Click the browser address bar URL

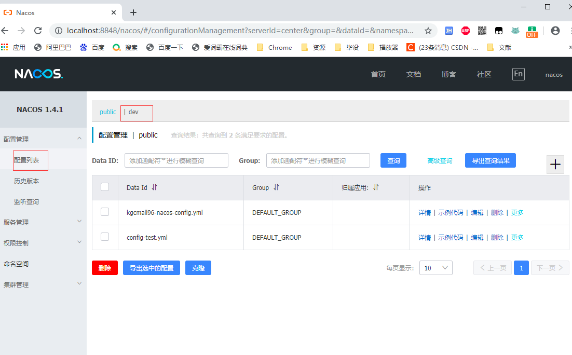[240, 31]
